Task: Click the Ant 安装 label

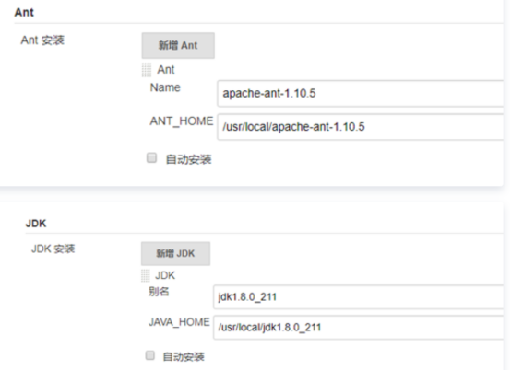Action: click(42, 40)
